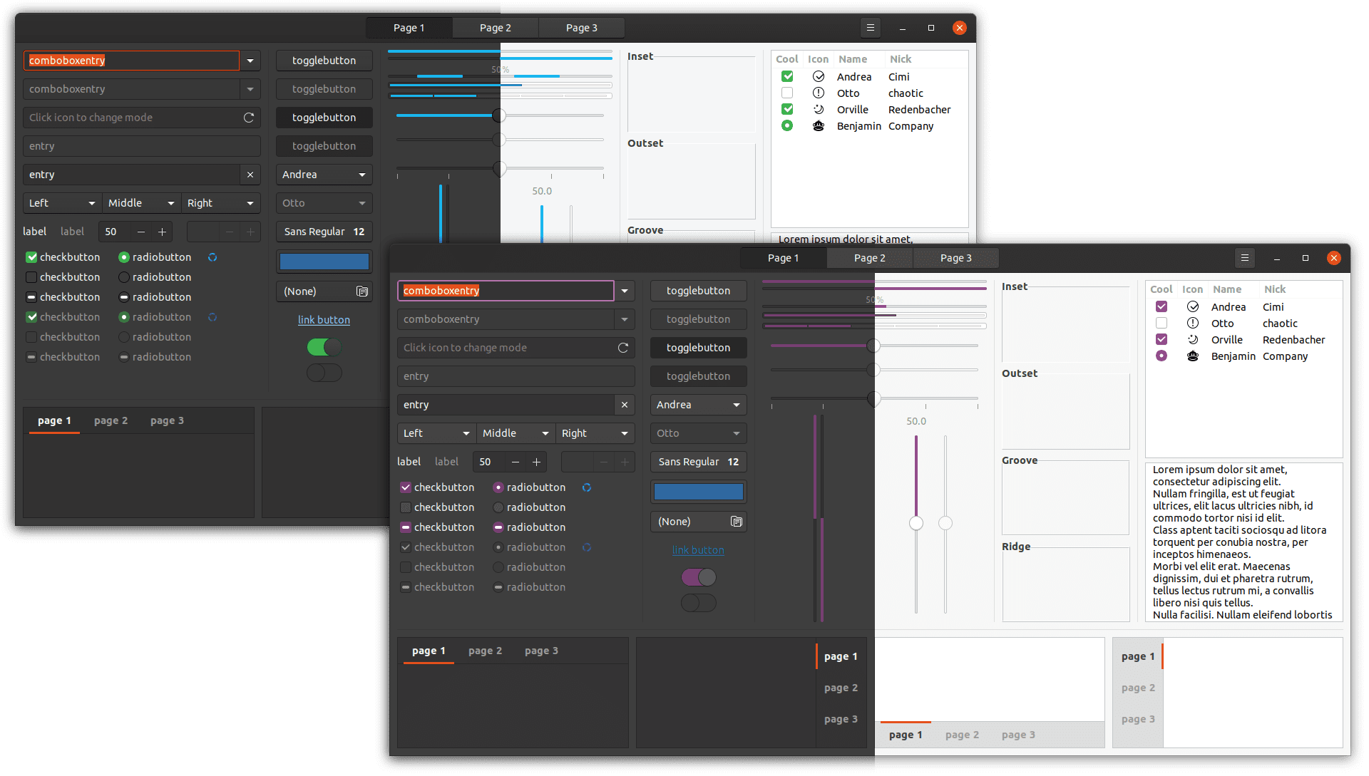Expand front comboboxentry dropdown arrow
Viewport: 1369px width, 776px height.
point(624,291)
